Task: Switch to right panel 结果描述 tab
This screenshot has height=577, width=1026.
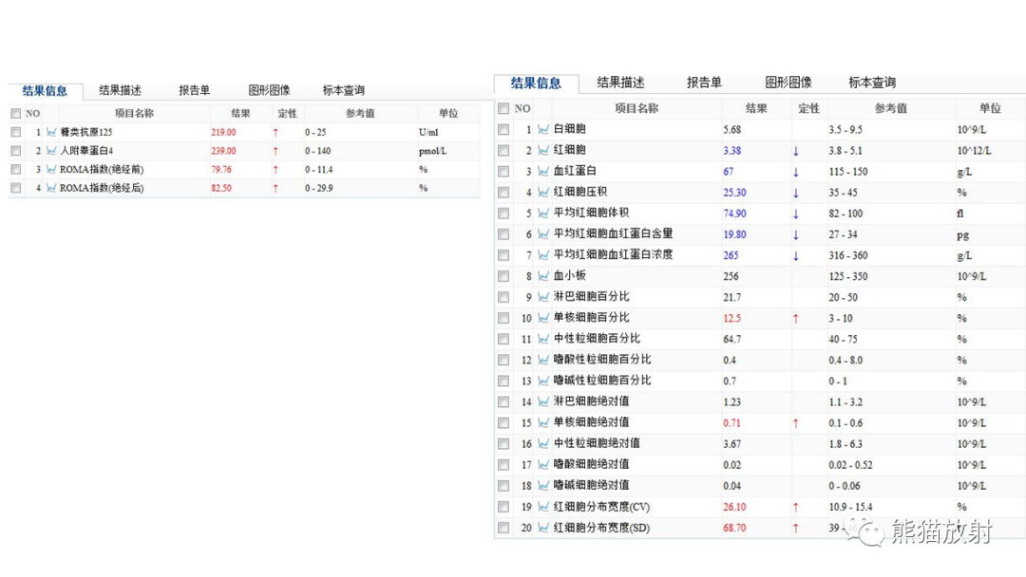Action: point(621,83)
